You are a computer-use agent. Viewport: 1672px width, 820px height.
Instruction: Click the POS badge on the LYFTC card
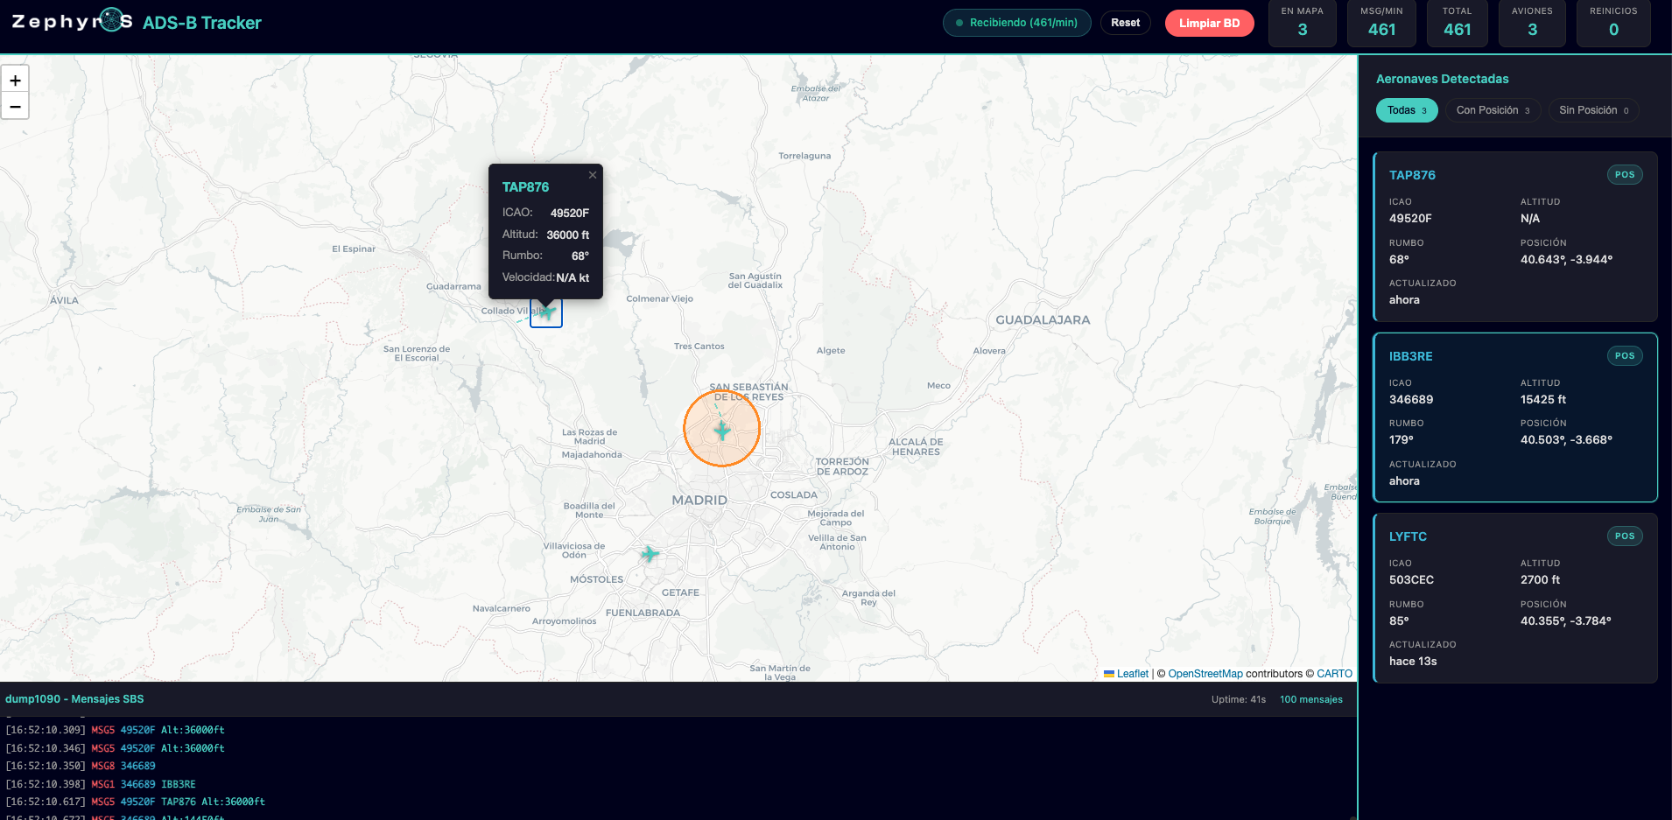point(1624,536)
